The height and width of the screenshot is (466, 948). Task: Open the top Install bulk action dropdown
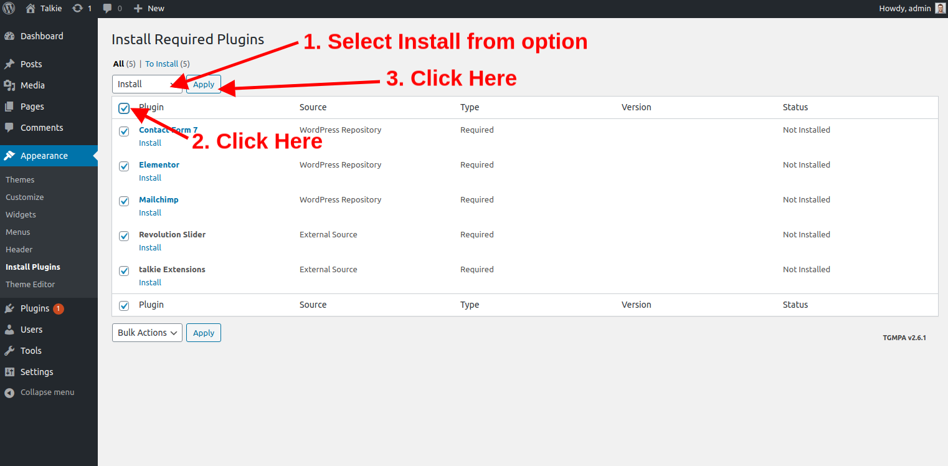147,84
